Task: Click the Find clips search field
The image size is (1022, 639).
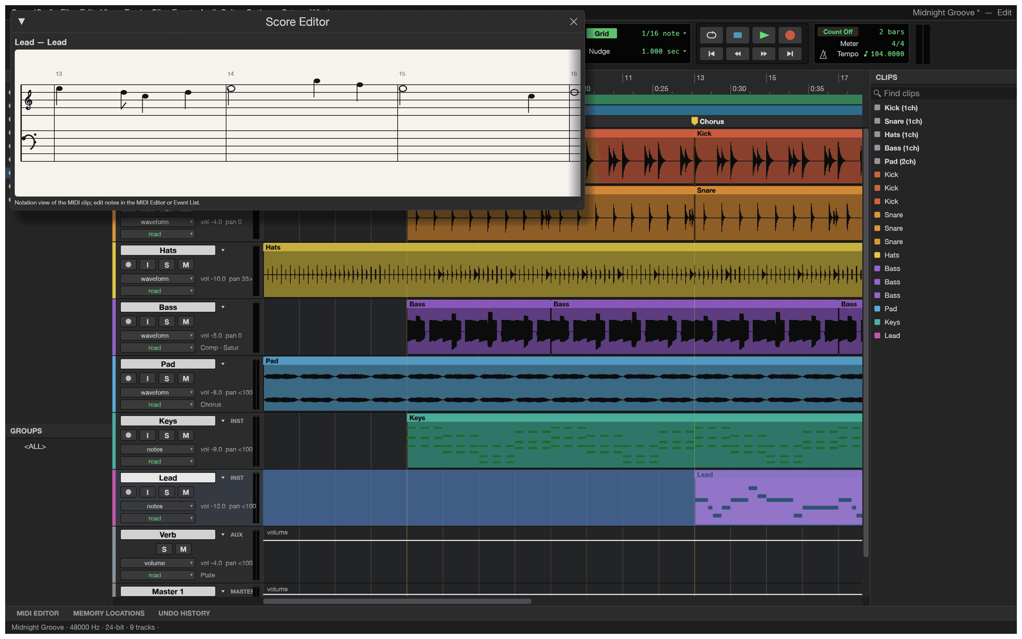Action: tap(943, 93)
